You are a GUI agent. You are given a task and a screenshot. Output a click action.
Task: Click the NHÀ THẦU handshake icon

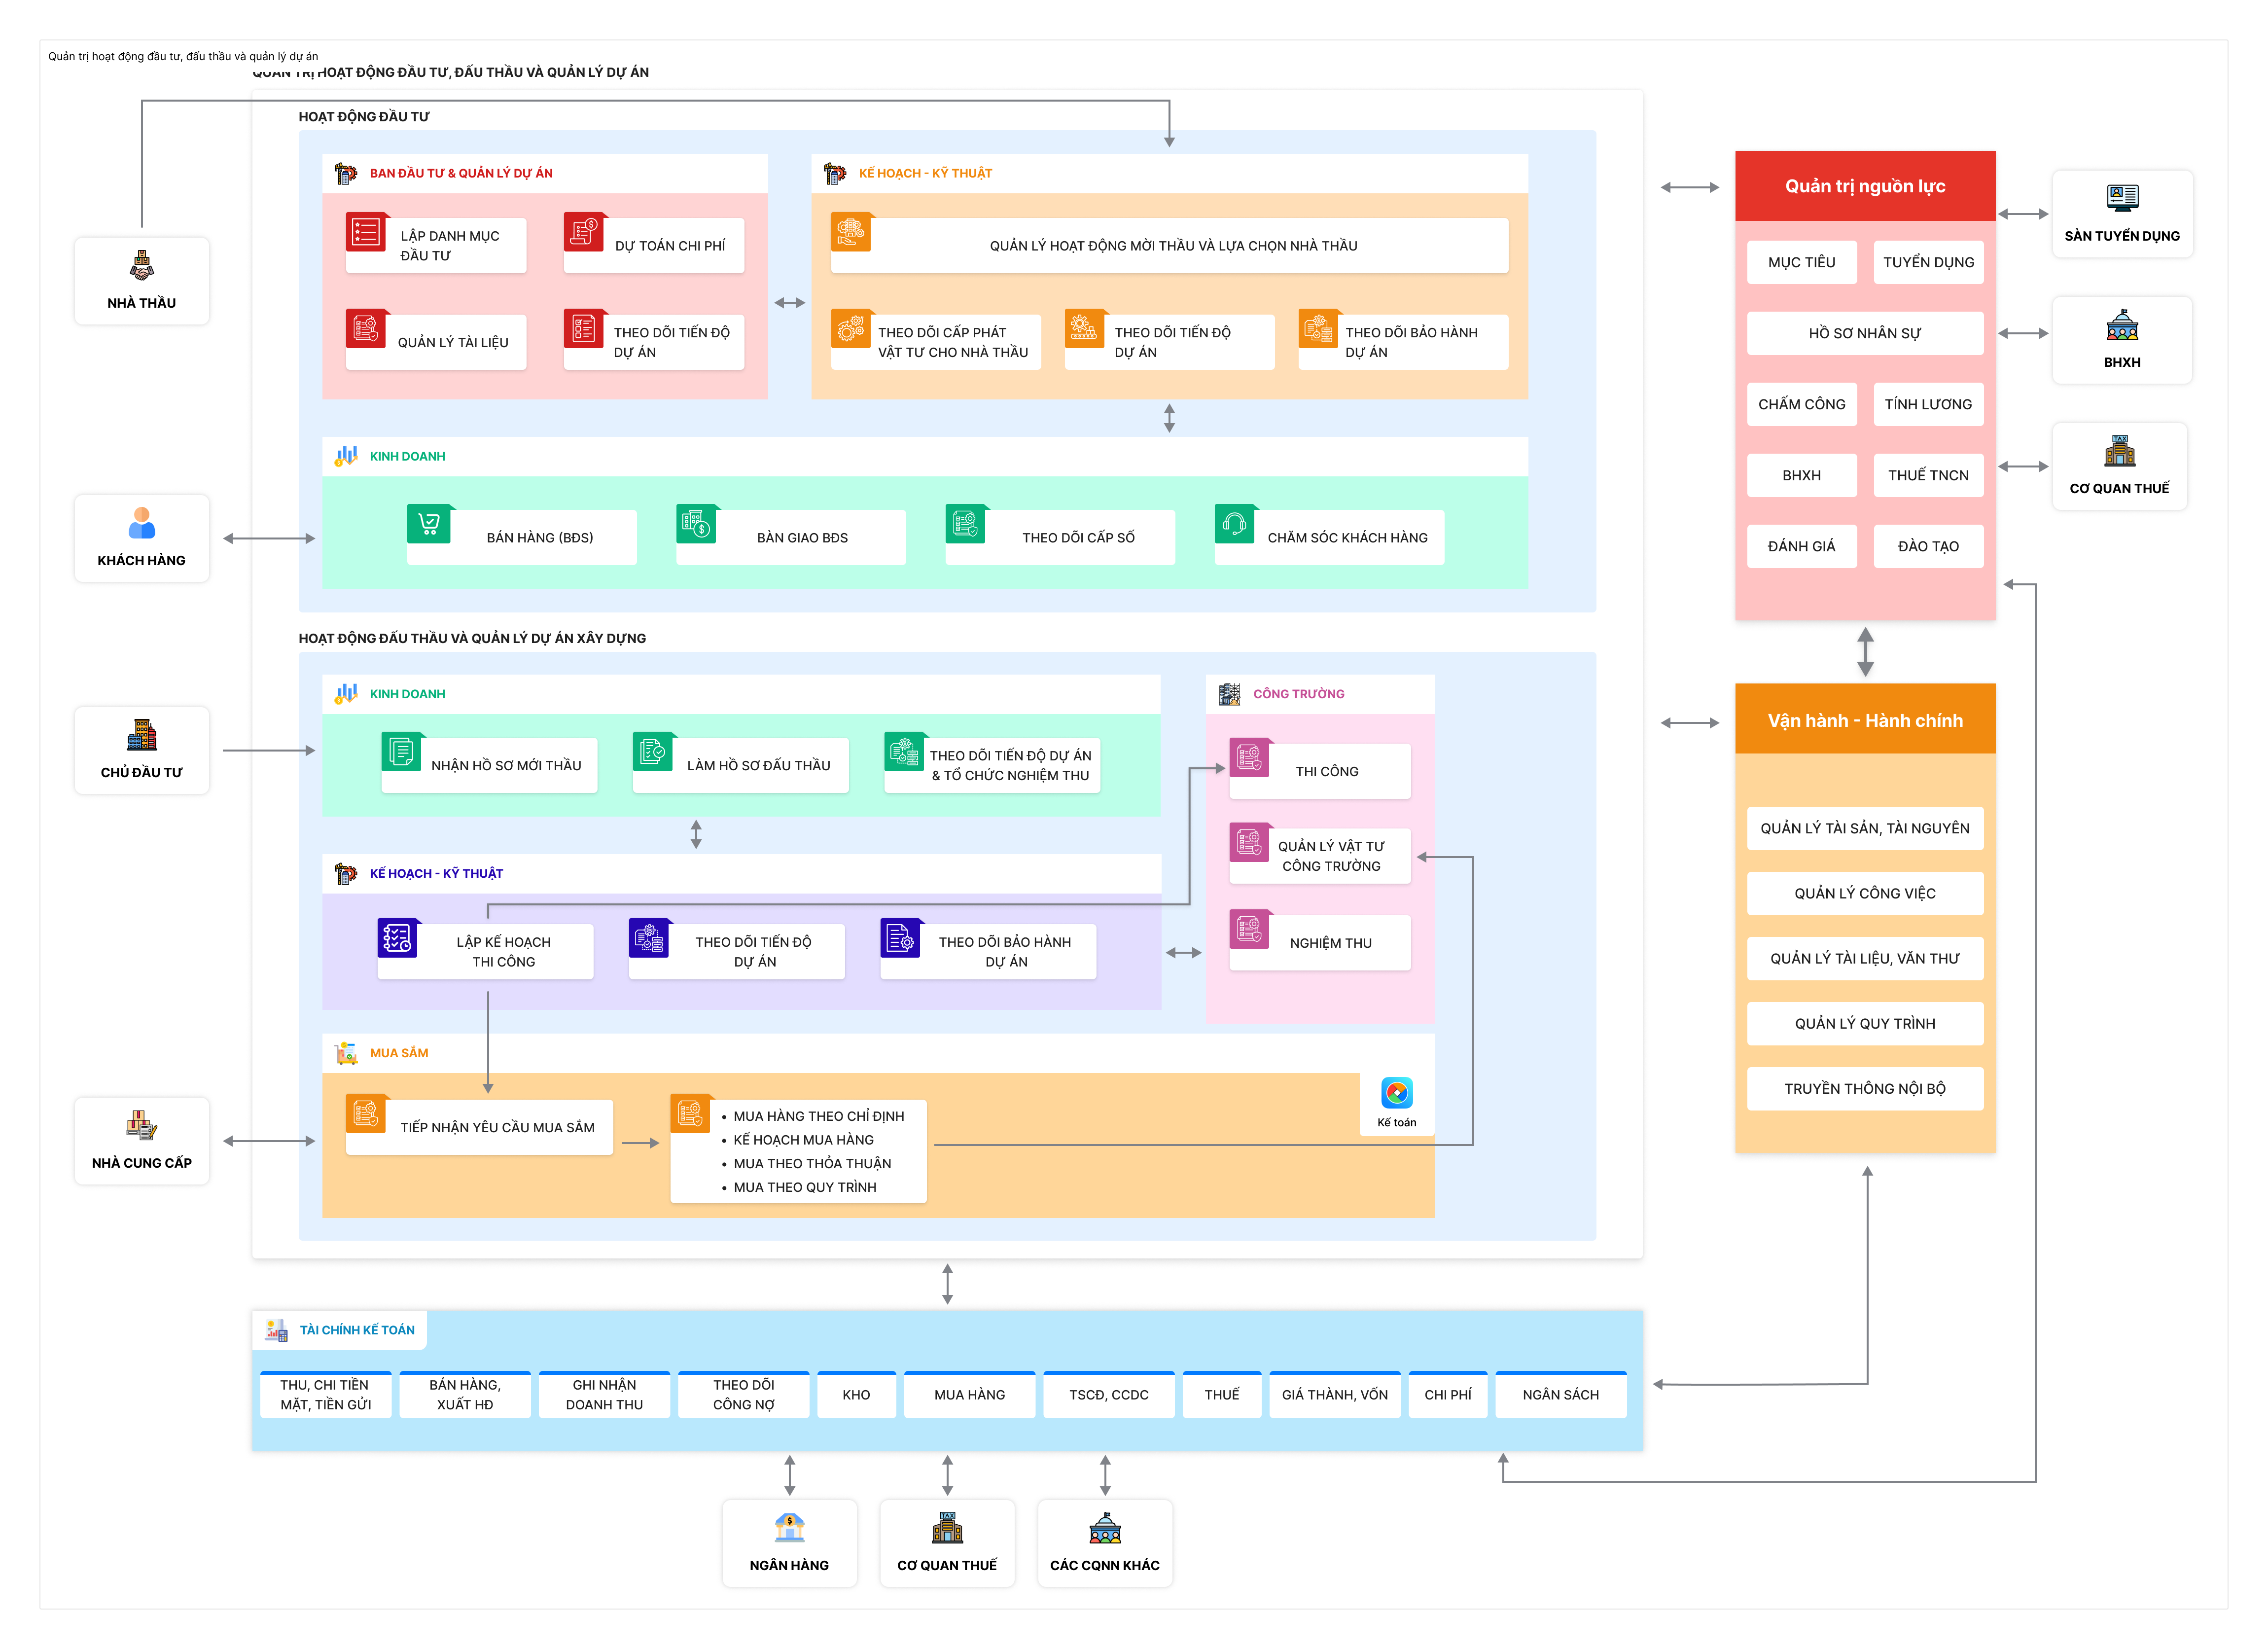click(x=141, y=266)
